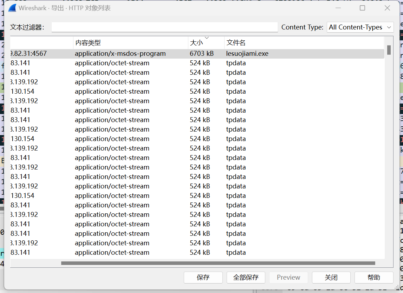Viewport: 403px width, 293px height.
Task: Focus the 文本过滤器 text filter field
Action: [164, 27]
